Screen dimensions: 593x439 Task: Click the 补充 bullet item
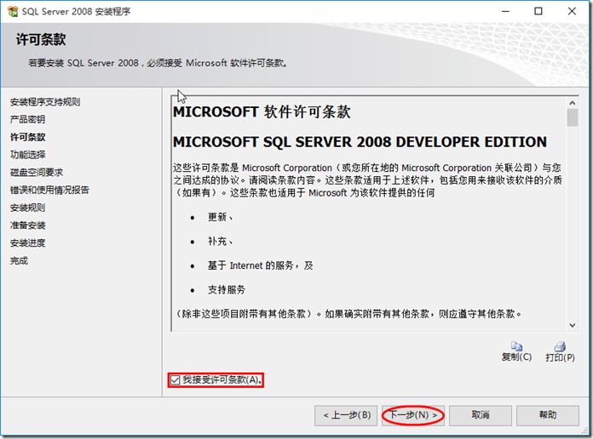click(x=220, y=241)
